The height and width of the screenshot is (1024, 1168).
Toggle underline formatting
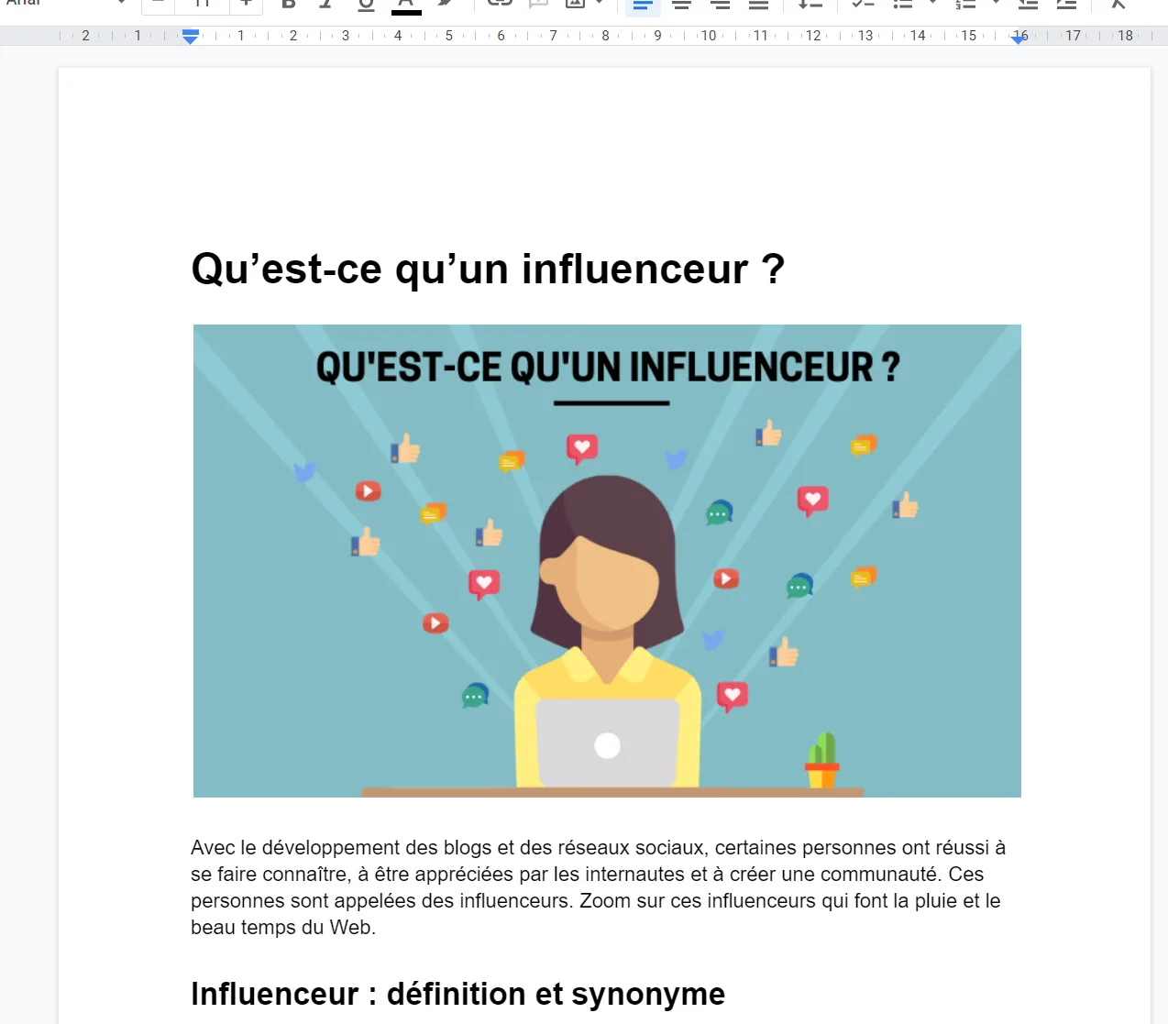pos(366,5)
